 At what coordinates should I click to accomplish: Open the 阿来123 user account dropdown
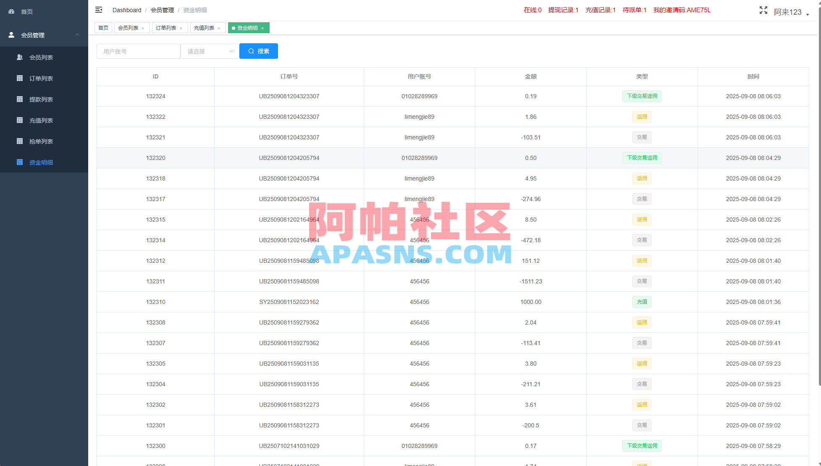click(791, 12)
